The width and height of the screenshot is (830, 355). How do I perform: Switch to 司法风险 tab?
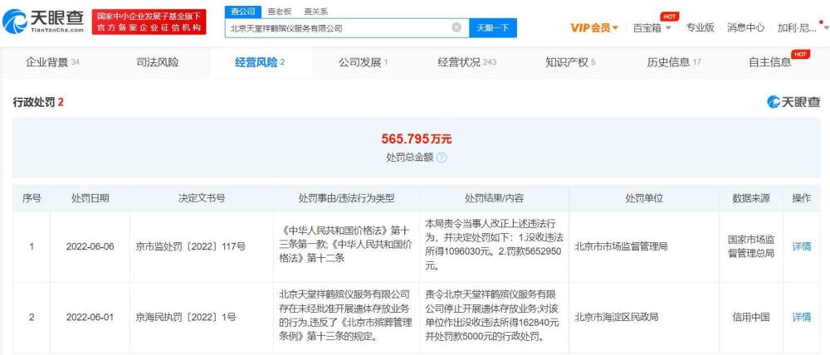pos(158,62)
